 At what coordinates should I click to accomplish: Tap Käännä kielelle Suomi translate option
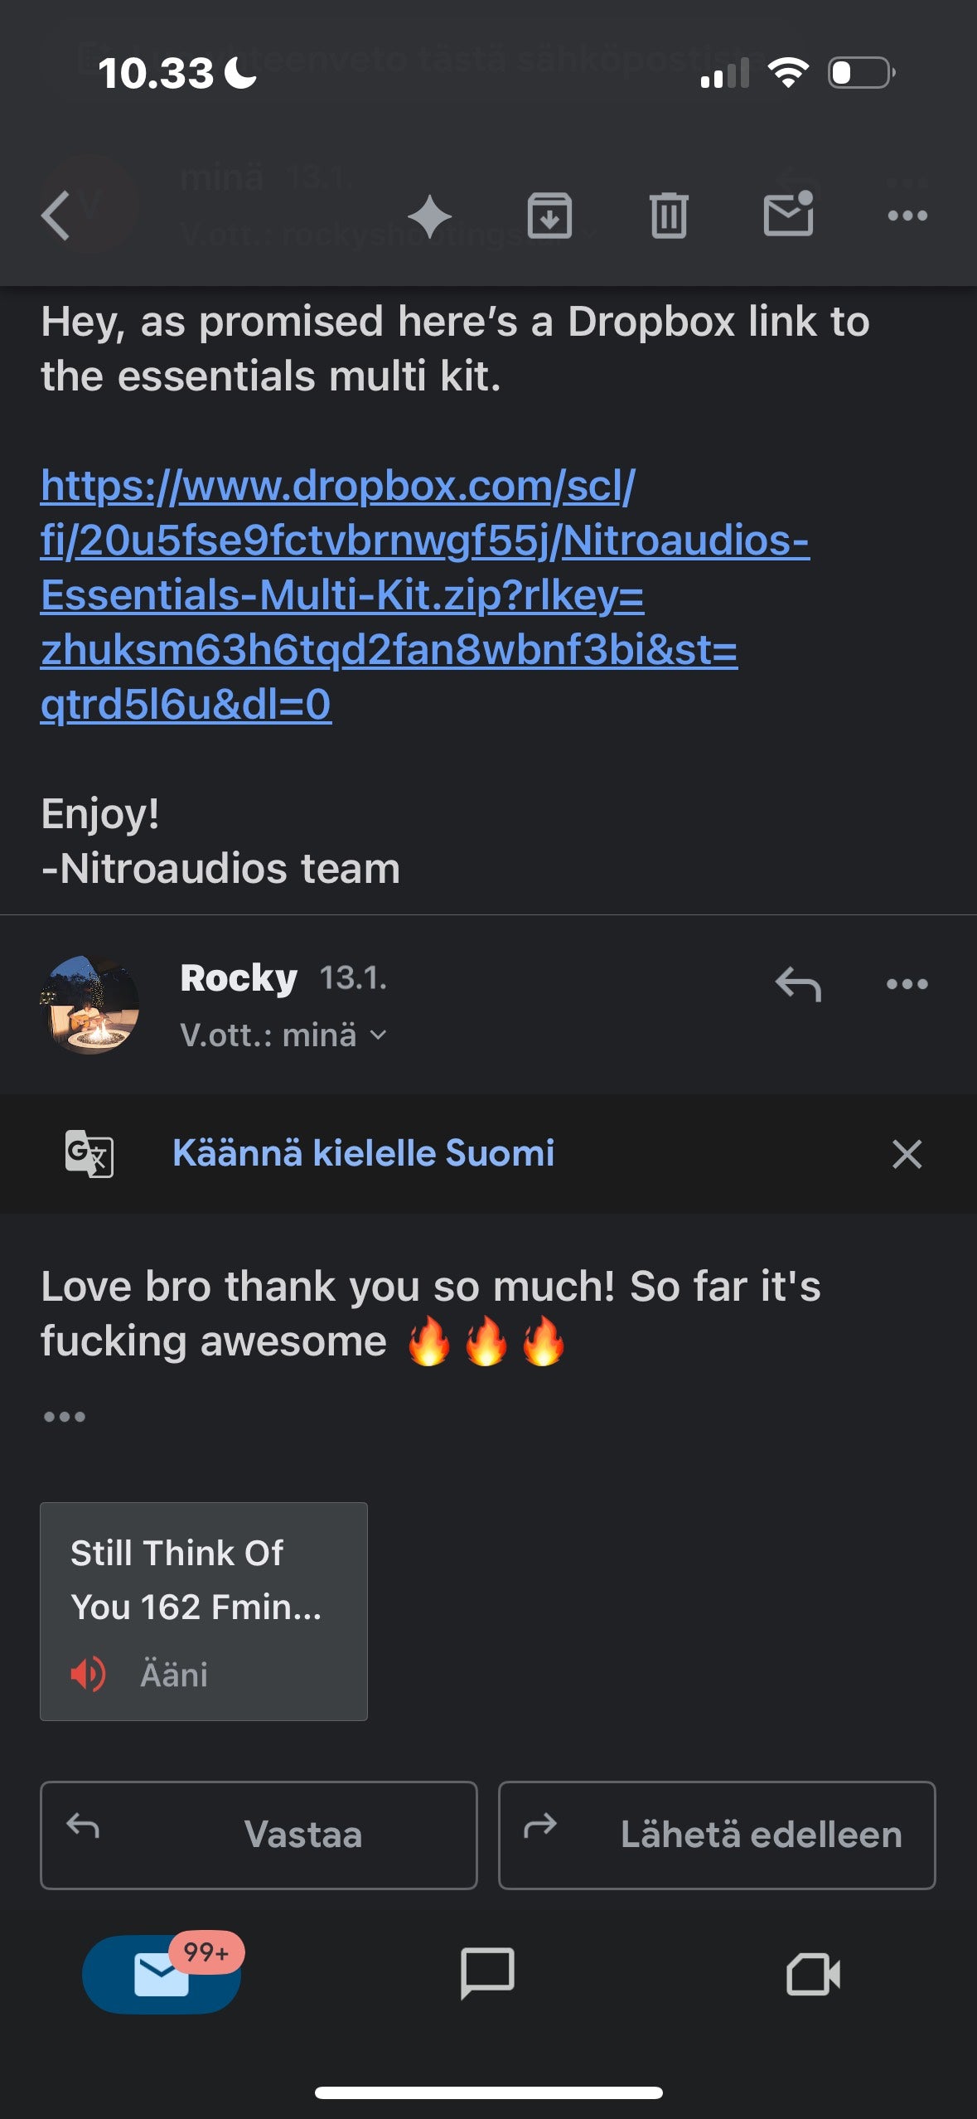point(363,1153)
